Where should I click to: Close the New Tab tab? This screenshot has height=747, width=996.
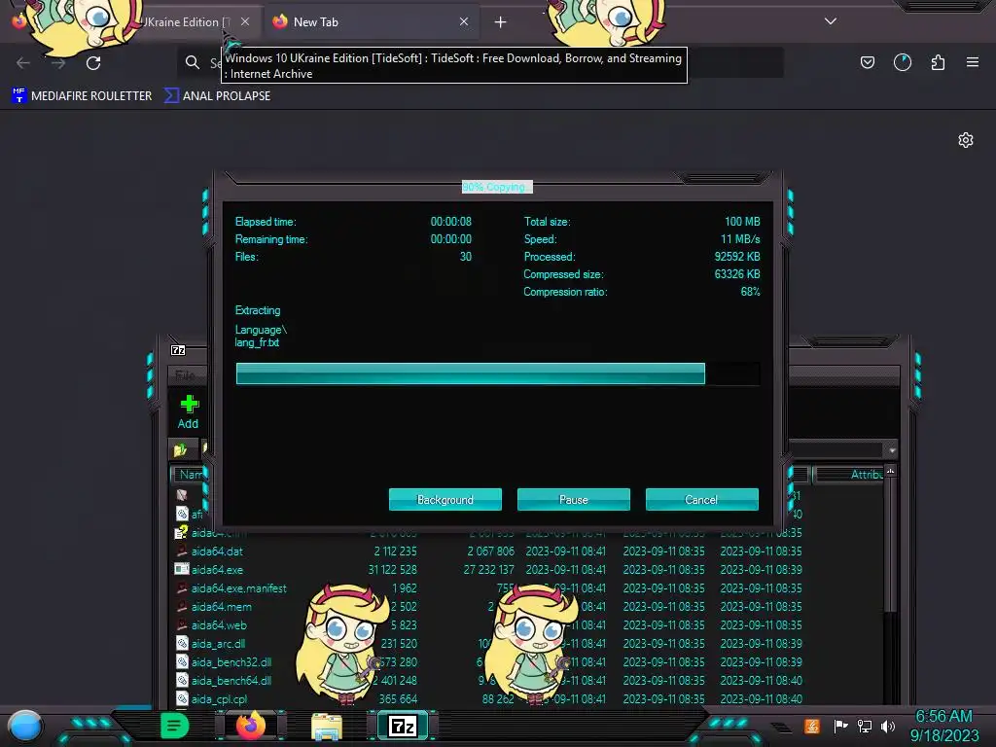pos(464,21)
